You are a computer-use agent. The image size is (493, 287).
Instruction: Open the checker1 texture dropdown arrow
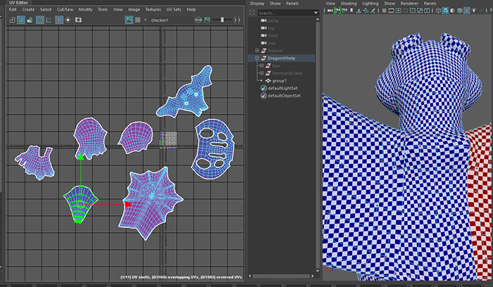[144, 20]
